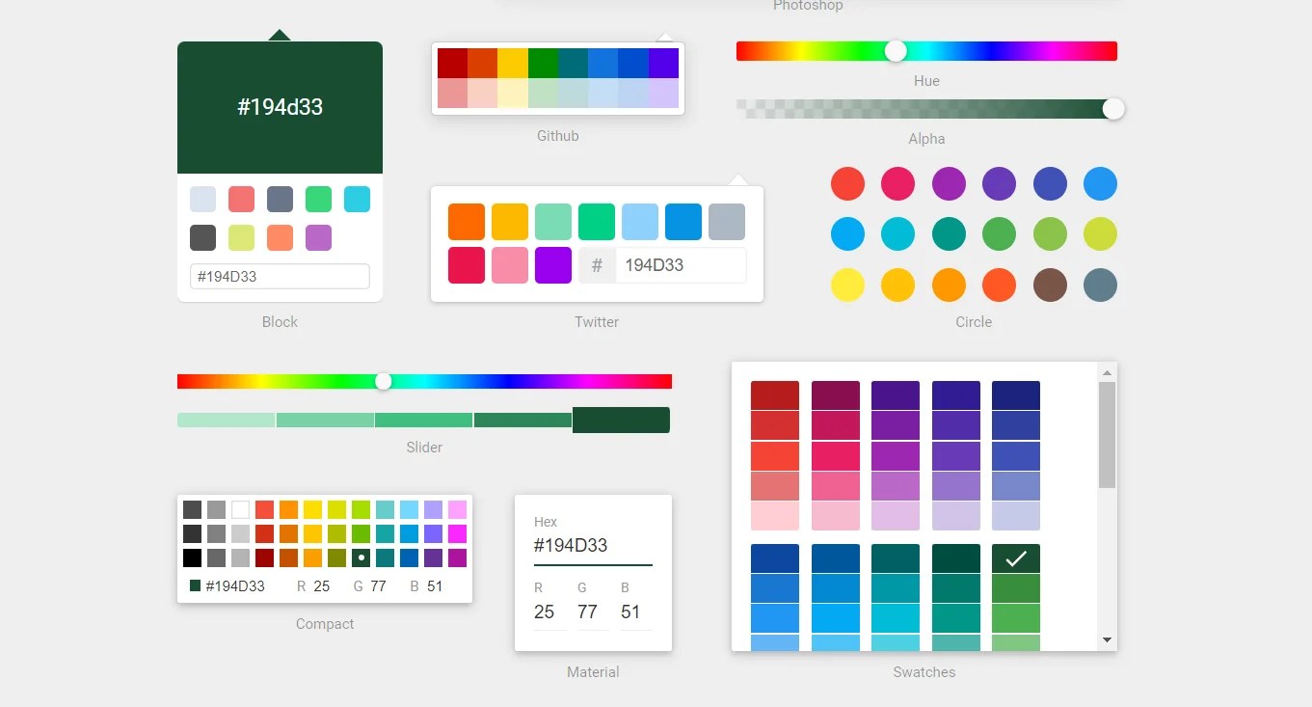This screenshot has height=707, width=1312.
Task: Pick the brown circle in Circle picker
Action: tap(1050, 285)
